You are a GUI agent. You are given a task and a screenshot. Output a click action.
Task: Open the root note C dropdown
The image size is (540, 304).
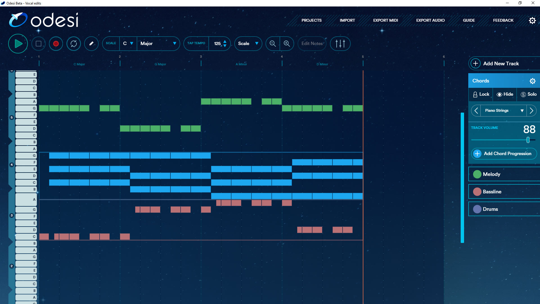coord(128,44)
